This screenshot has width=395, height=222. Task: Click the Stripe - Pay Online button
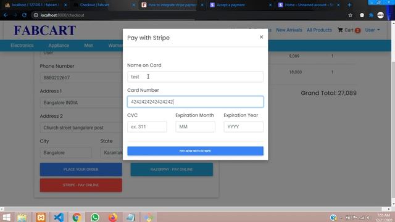pos(81,185)
